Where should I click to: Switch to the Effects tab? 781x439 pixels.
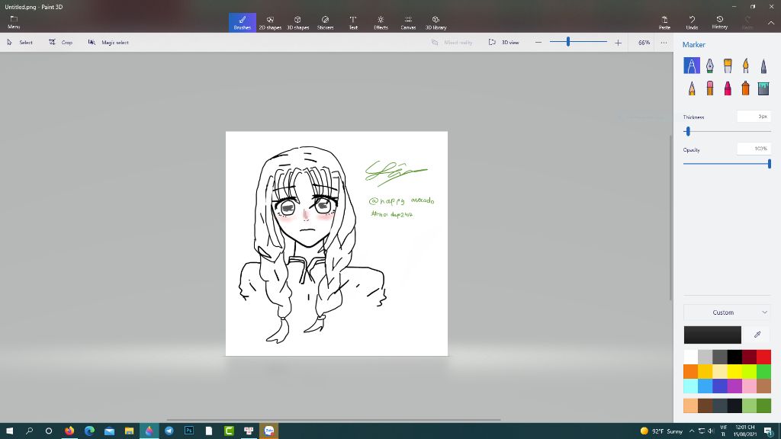click(381, 23)
